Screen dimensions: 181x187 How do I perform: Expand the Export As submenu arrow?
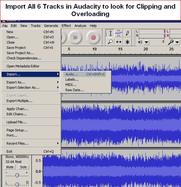tap(58, 82)
